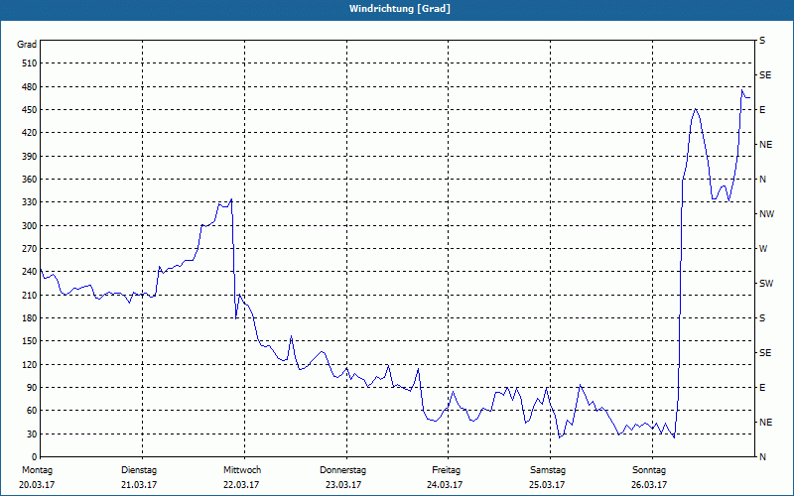The height and width of the screenshot is (496, 794).
Task: Click the "30" left axis value
Action: [x=31, y=434]
